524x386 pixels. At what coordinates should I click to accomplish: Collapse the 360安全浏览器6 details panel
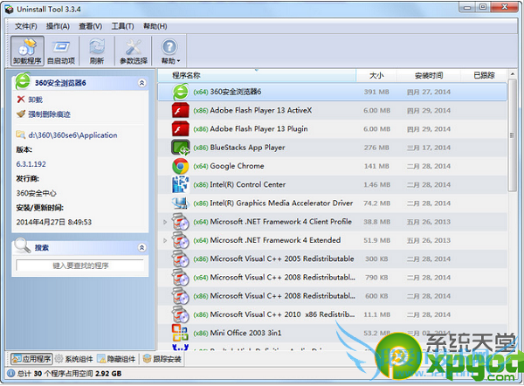tap(141, 83)
